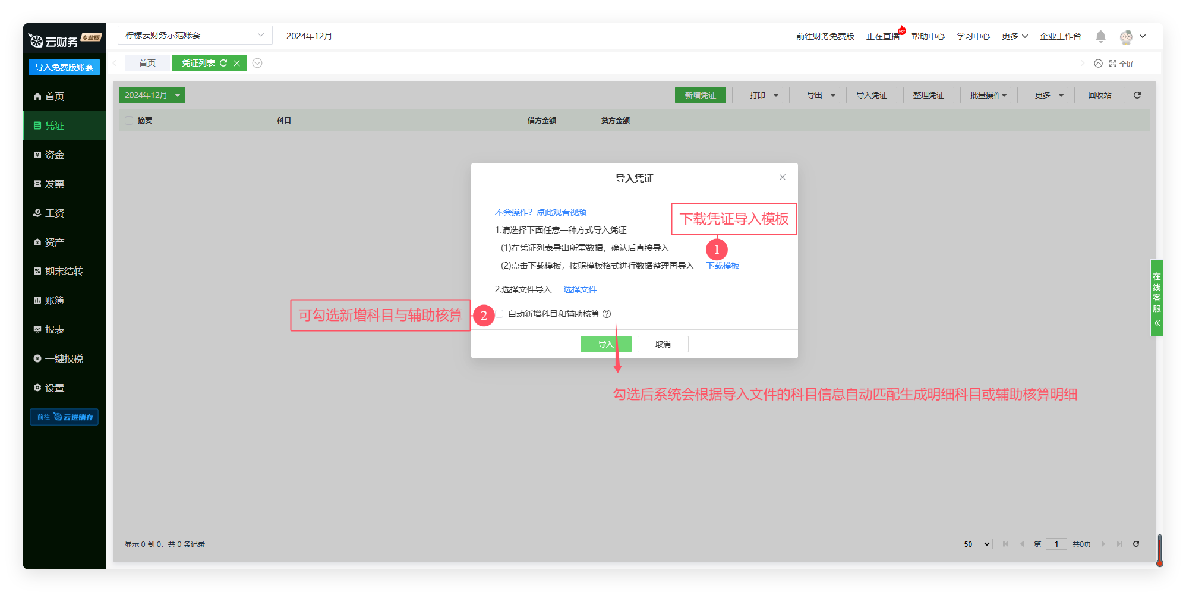Reload the 凭证列表 tab via its refresh icon
1186x592 pixels.
click(223, 63)
